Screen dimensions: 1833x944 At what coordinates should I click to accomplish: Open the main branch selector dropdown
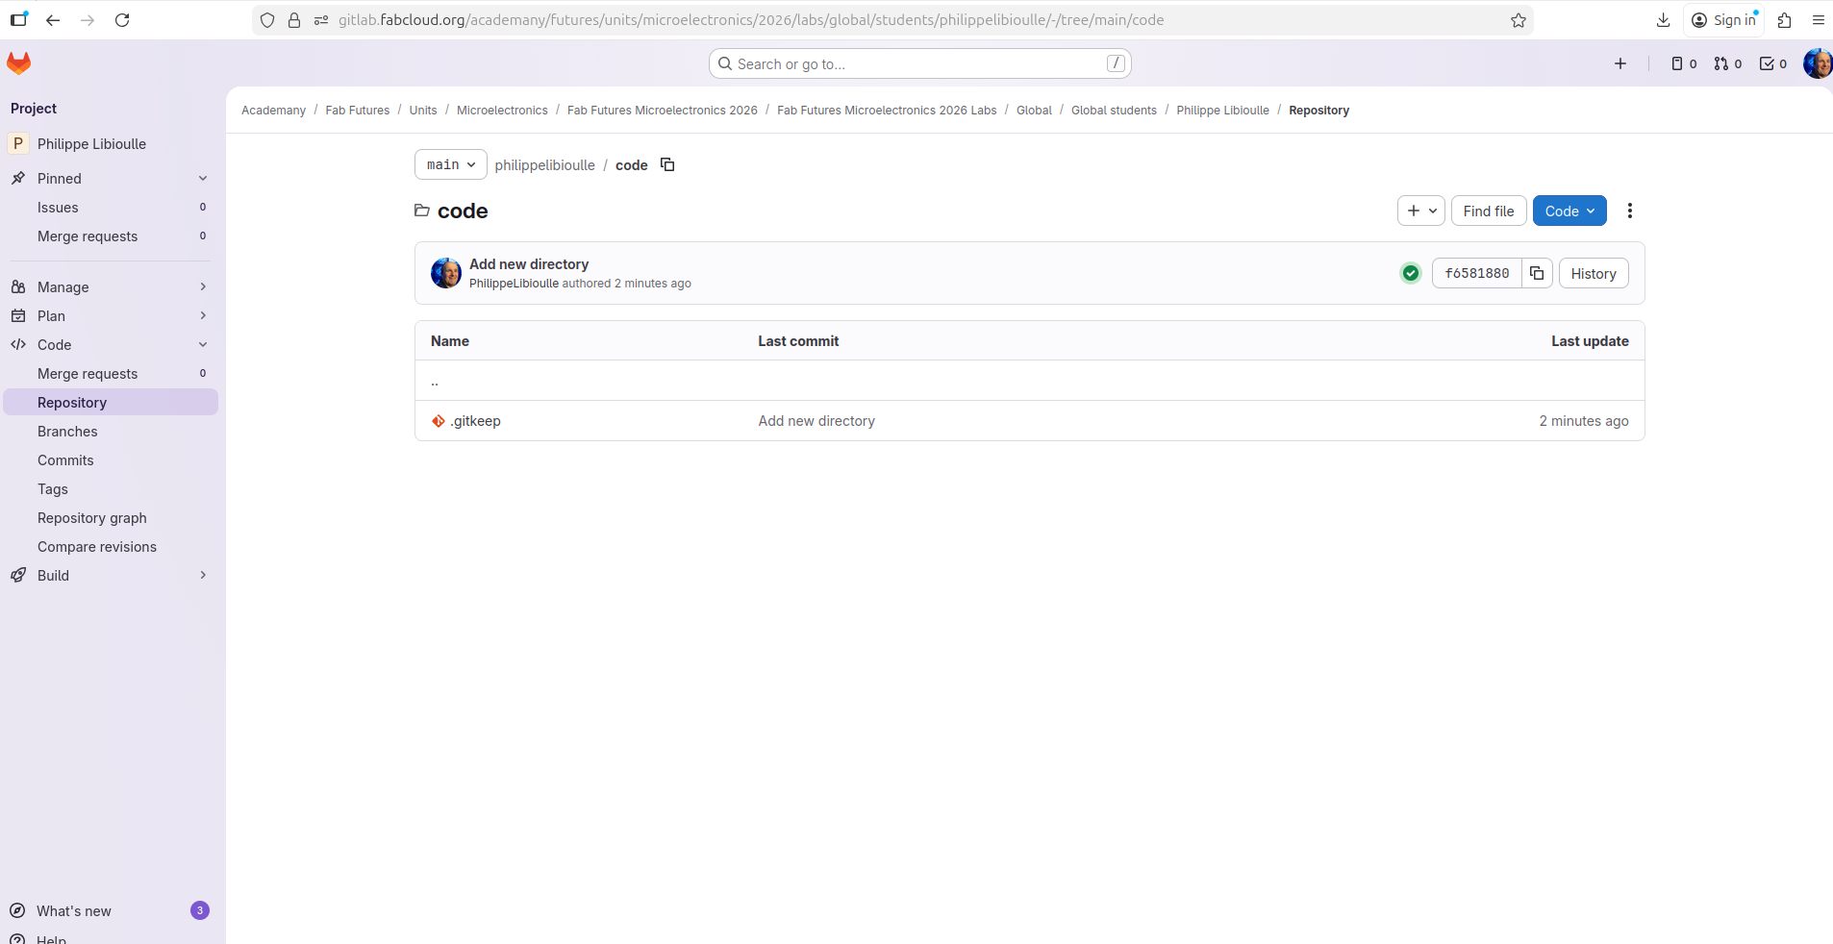(450, 164)
